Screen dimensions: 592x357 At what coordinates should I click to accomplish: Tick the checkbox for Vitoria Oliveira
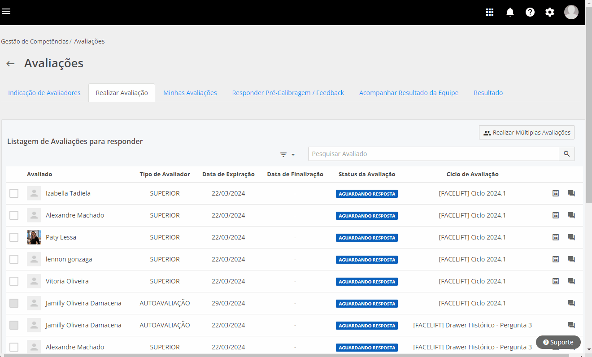(x=14, y=281)
